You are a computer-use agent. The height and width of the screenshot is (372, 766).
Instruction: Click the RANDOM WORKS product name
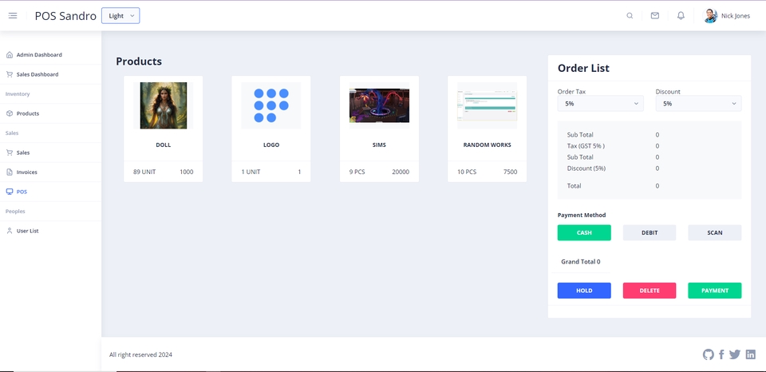tap(487, 145)
